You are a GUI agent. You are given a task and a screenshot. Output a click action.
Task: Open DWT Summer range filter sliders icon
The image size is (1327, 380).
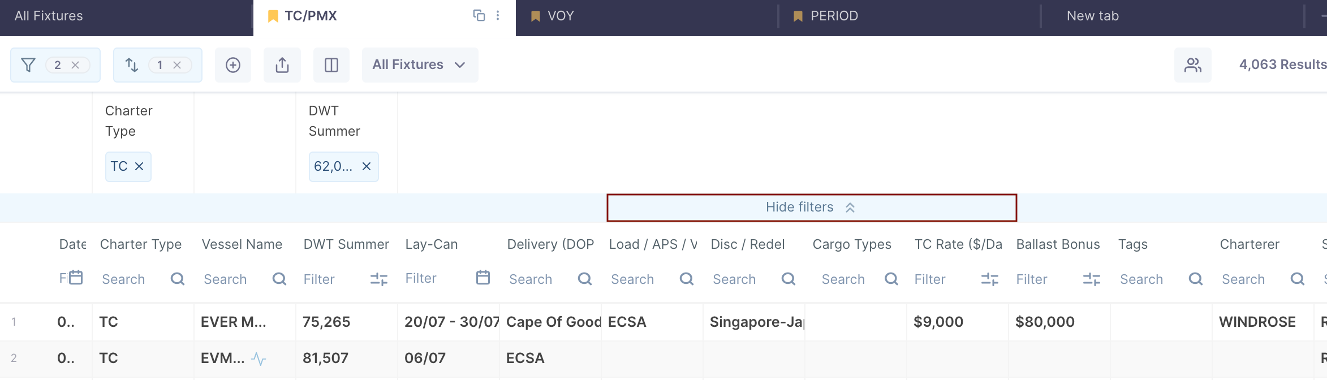[379, 279]
